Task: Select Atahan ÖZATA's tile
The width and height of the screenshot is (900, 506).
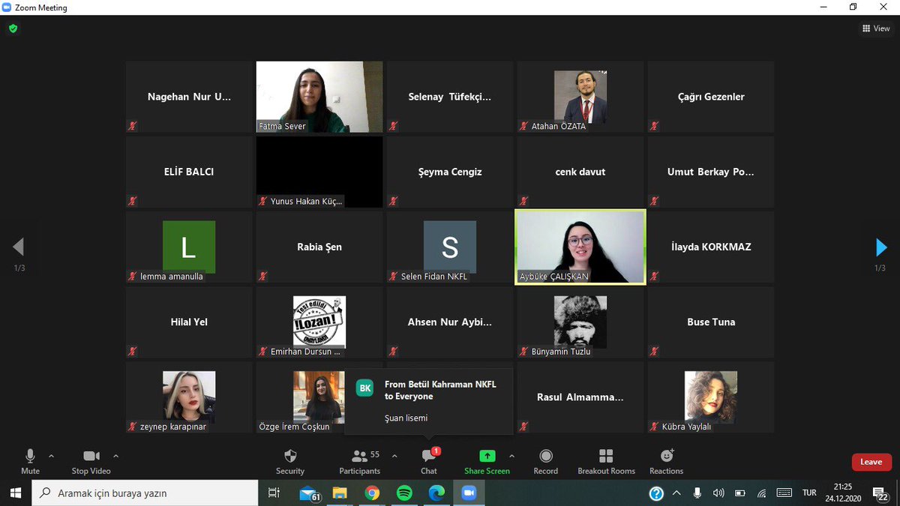Action: (580, 97)
